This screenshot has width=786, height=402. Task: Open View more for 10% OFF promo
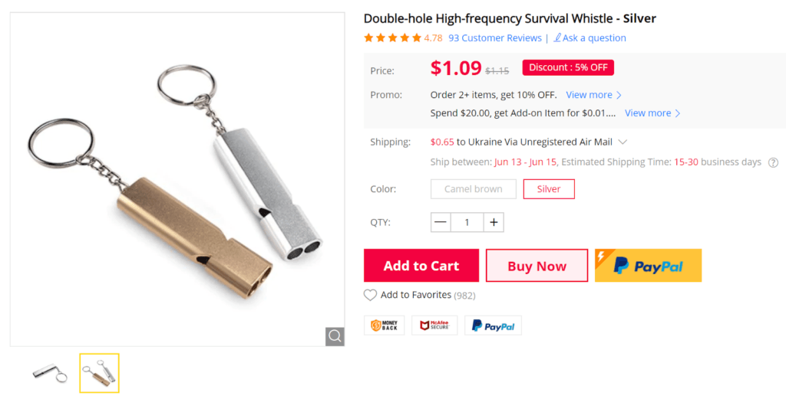tap(593, 95)
